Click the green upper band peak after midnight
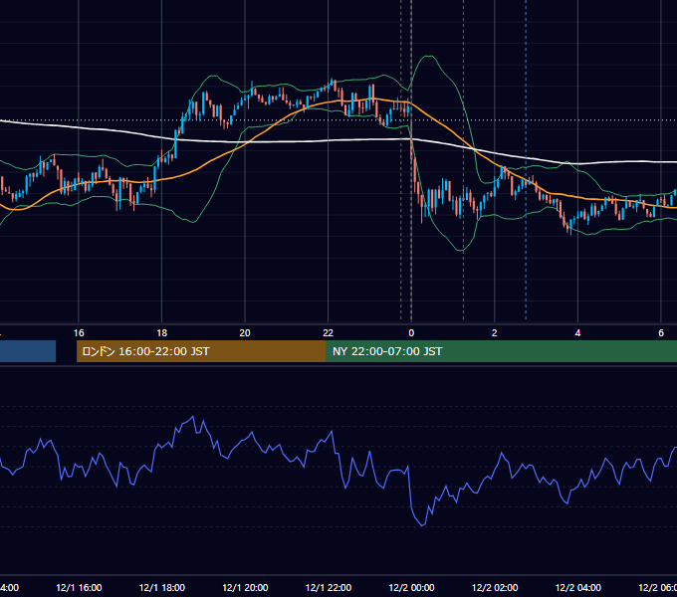 click(x=428, y=56)
